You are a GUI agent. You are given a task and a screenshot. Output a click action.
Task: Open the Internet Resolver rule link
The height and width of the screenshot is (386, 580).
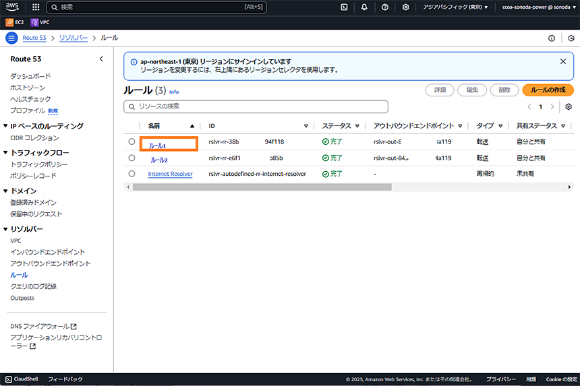pyautogui.click(x=170, y=174)
